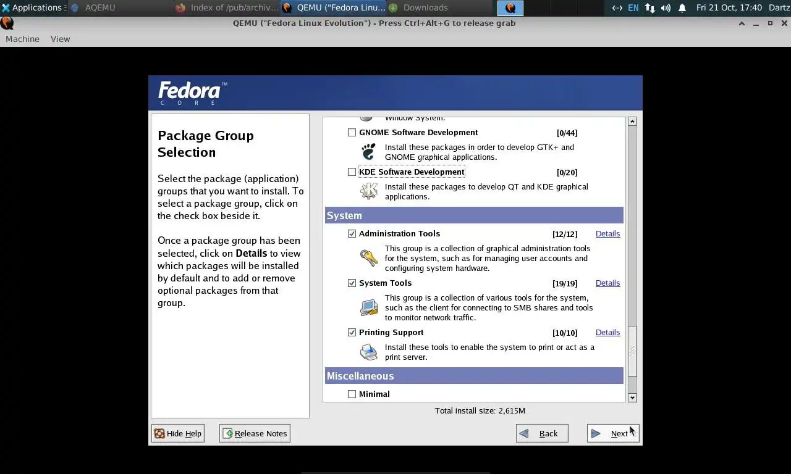791x474 pixels.
Task: Click the clock showing Fri 21 Oct
Action: tap(729, 8)
